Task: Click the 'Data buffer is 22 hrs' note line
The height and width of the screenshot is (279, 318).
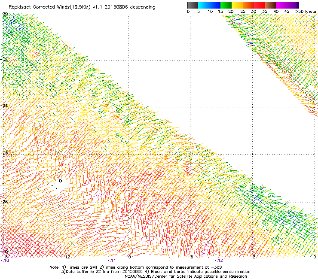Action: tap(156, 272)
